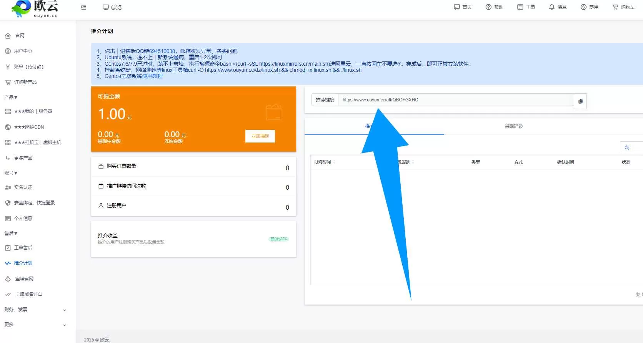Screen dimensions: 643x343
Task: Go to 首页 in the top navigation
Action: [x=463, y=7]
